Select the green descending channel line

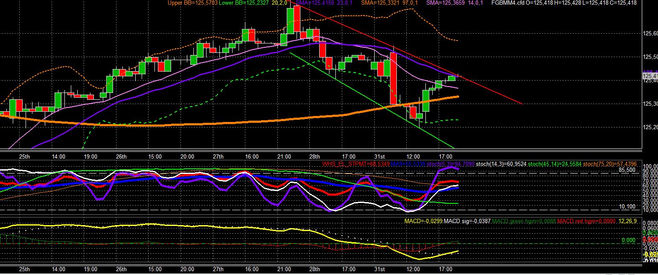pyautogui.click(x=371, y=100)
